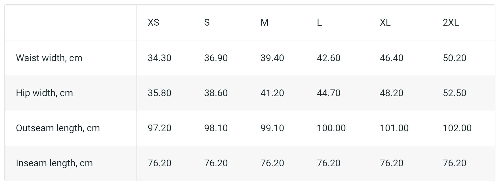Image resolution: width=503 pixels, height=186 pixels.
Task: Select the Outseam length row label
Action: (x=58, y=128)
